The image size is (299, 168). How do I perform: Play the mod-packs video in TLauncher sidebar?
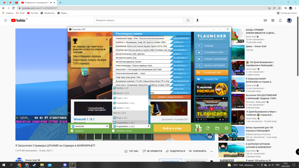212,109
